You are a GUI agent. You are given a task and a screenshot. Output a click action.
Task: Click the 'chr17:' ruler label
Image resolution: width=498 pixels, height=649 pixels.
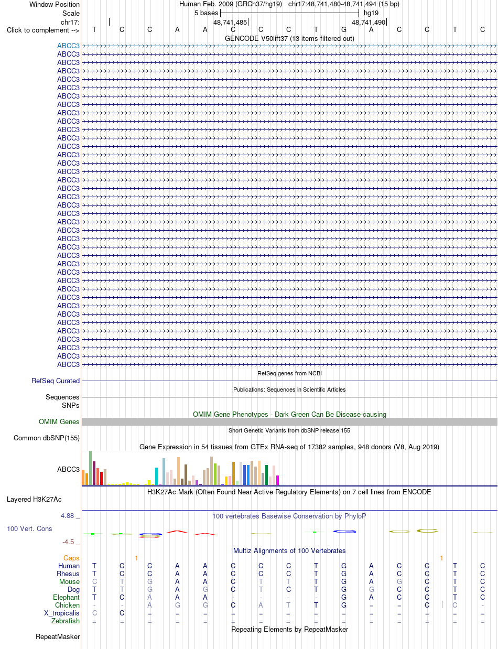[x=70, y=22]
